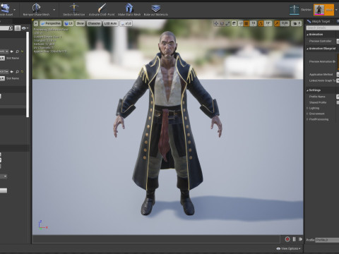This screenshot has width=339, height=254.
Task: Toggle the orange scale snapping button
Action: click(x=277, y=23)
